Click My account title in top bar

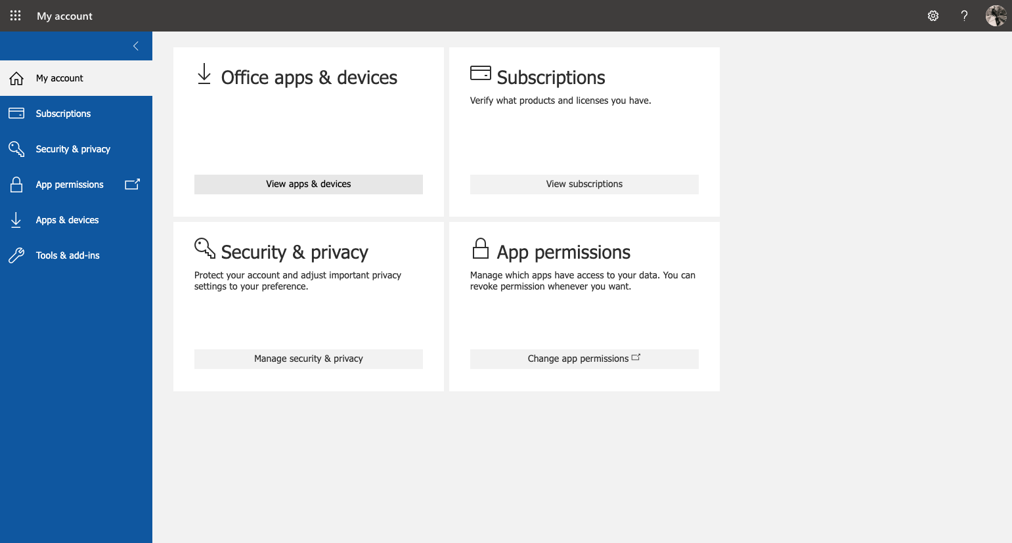coord(64,16)
